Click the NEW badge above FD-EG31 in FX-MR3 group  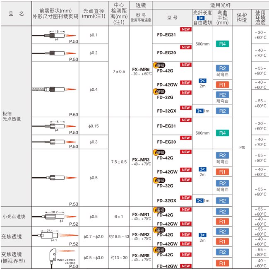[186, 120]
